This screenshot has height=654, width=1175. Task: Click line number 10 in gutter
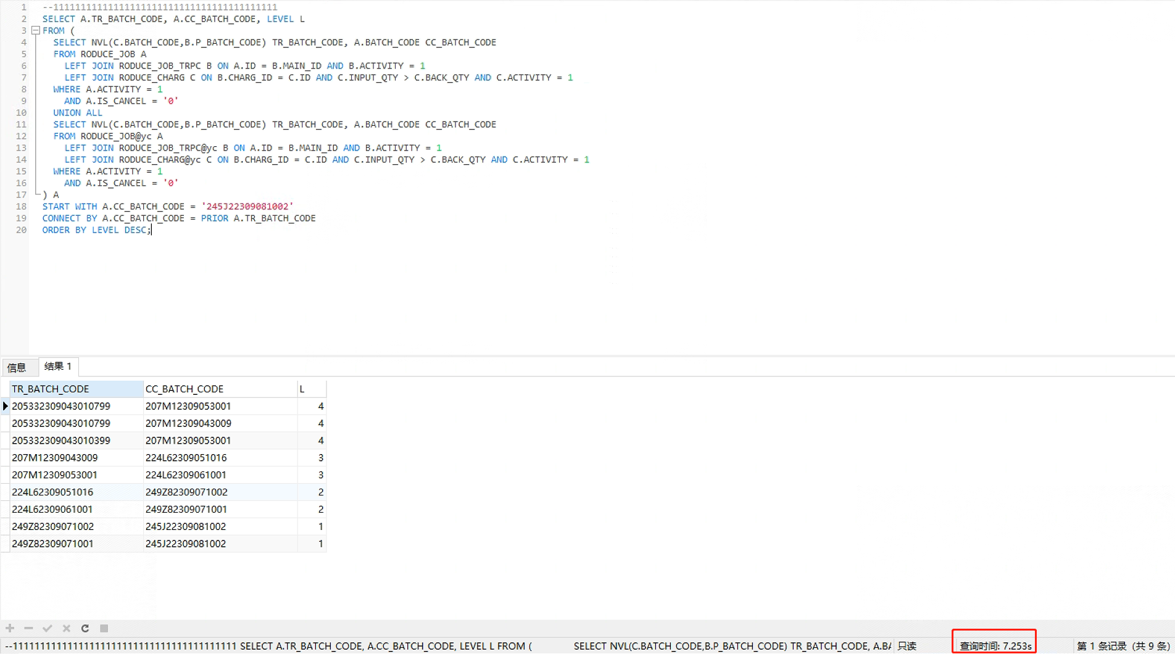tap(21, 113)
